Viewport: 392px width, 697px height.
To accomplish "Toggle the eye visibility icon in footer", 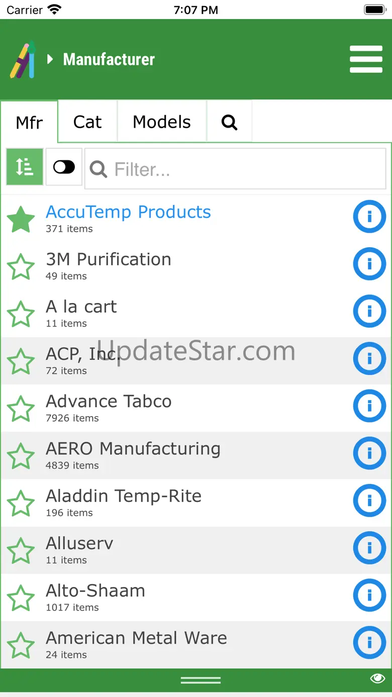I will coord(377,679).
